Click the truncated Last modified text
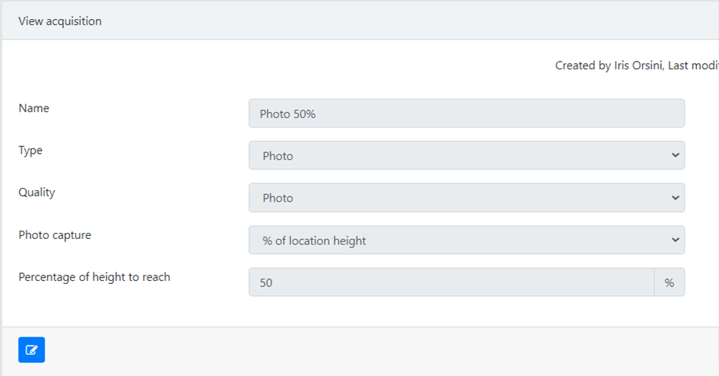This screenshot has width=719, height=376. 693,65
